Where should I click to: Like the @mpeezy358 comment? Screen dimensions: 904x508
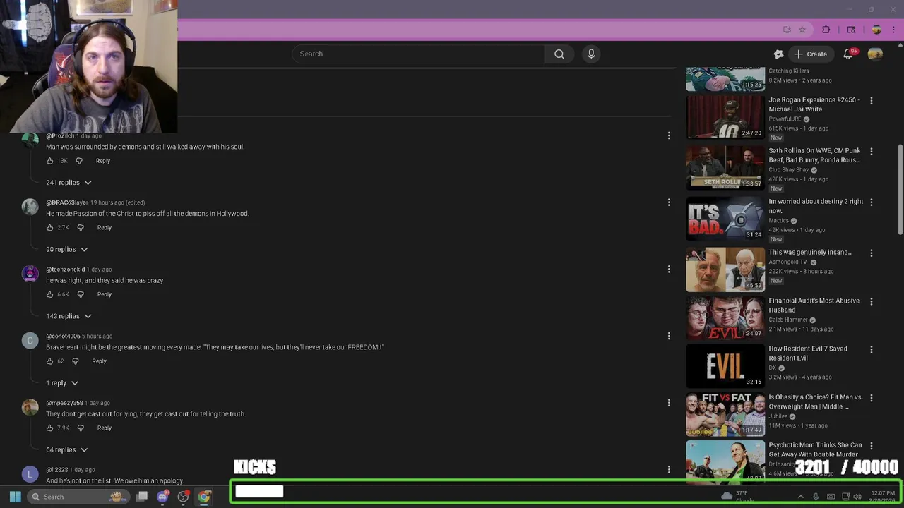[x=49, y=428]
